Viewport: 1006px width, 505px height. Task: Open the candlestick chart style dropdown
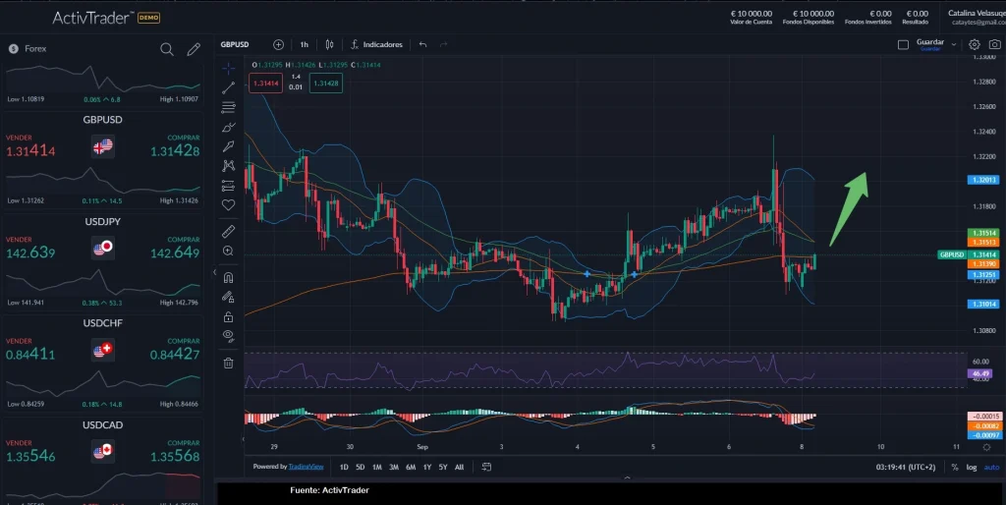coord(330,44)
